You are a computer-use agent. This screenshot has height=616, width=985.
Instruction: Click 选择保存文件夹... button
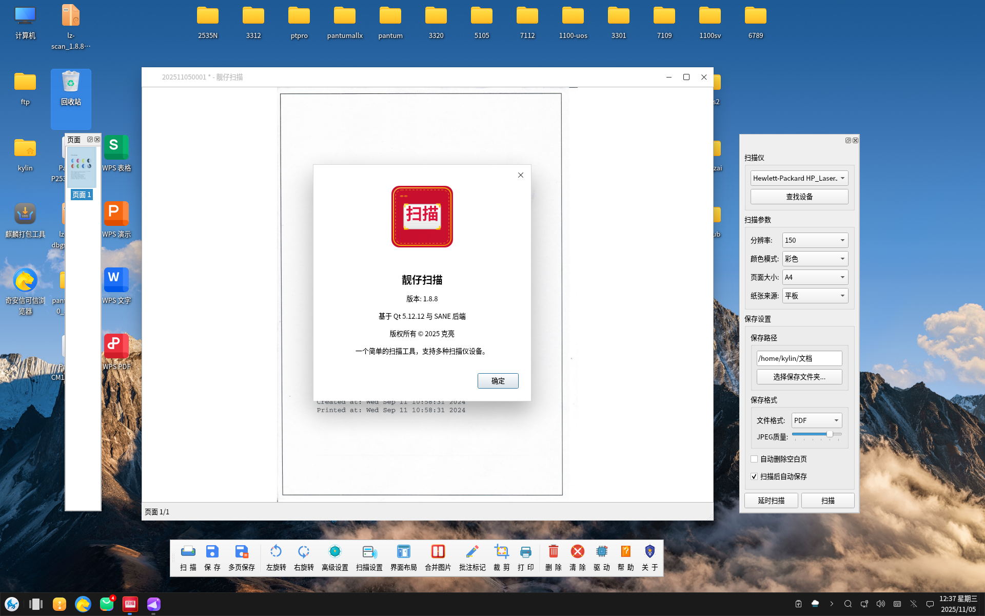pos(799,377)
